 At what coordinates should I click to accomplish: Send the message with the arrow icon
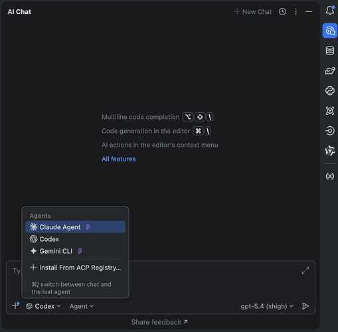pos(305,306)
